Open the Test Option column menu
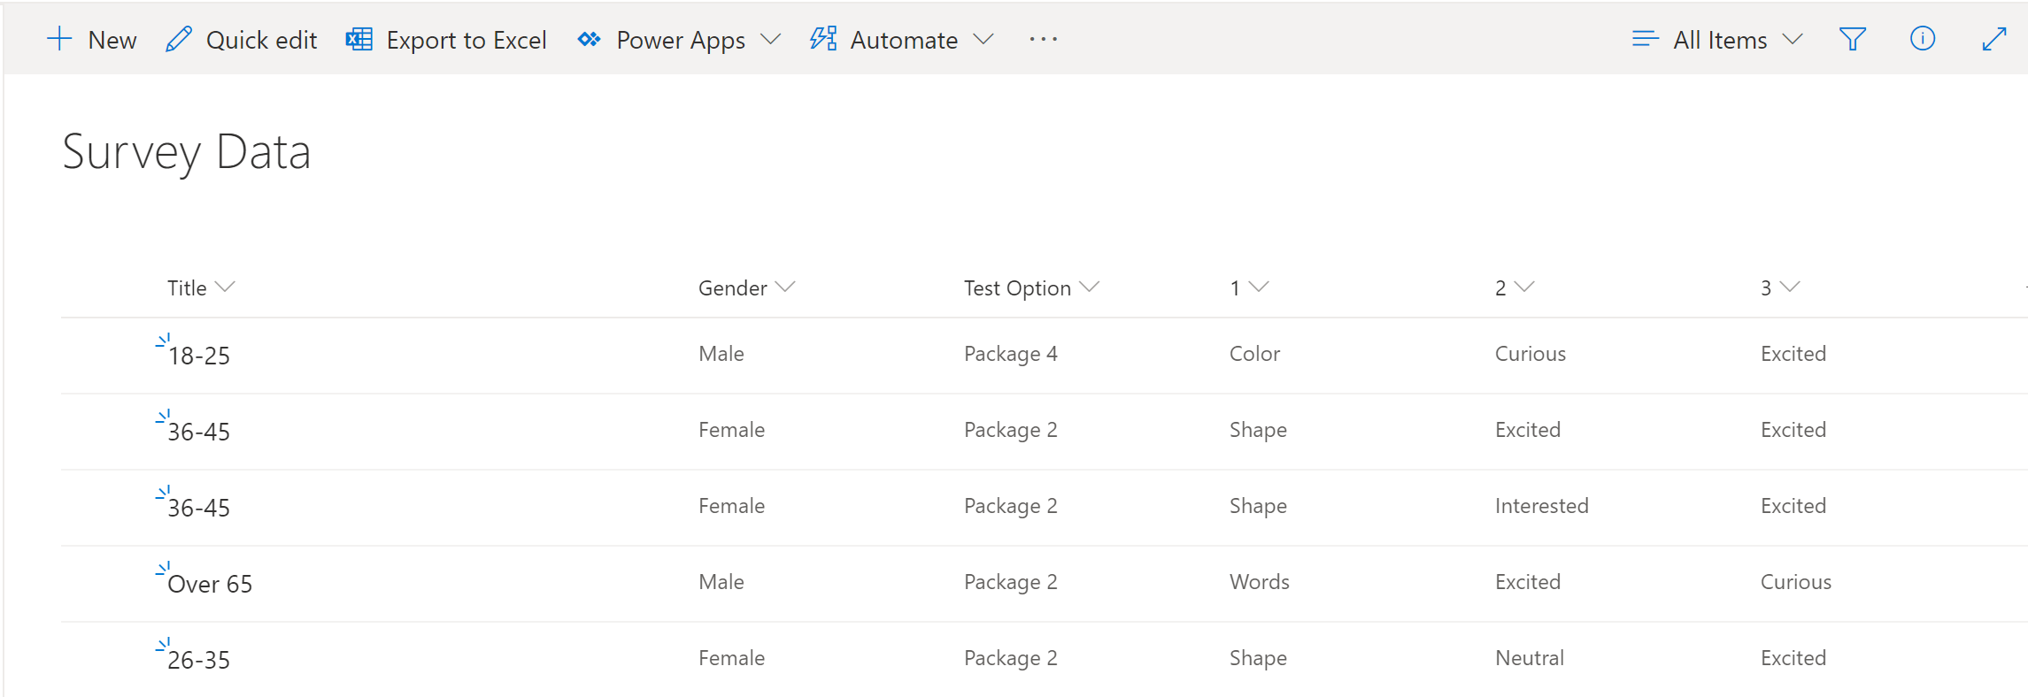The image size is (2028, 697). point(1030,287)
